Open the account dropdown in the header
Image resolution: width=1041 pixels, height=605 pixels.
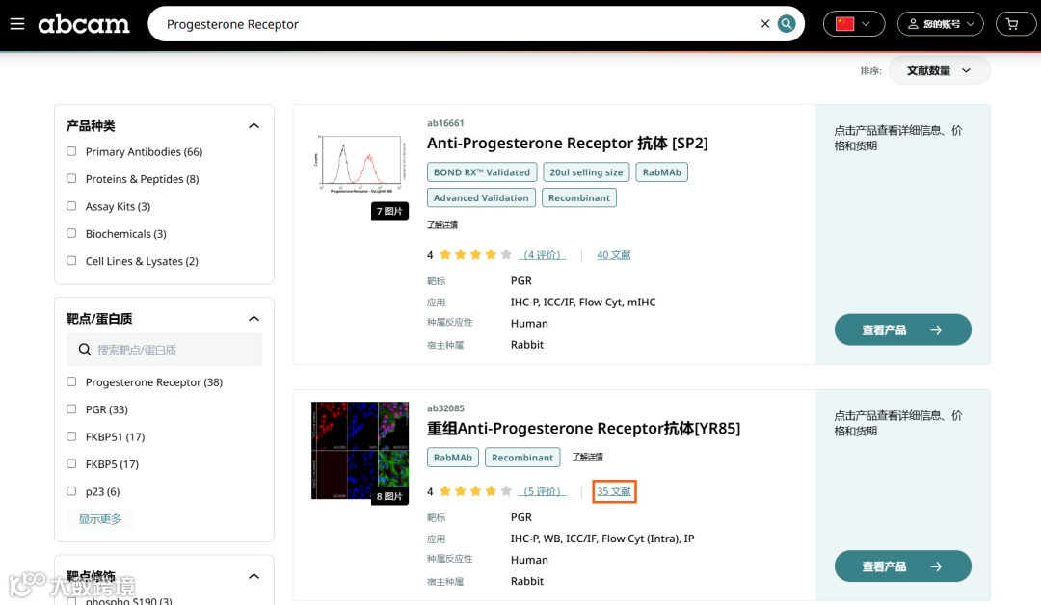[940, 24]
